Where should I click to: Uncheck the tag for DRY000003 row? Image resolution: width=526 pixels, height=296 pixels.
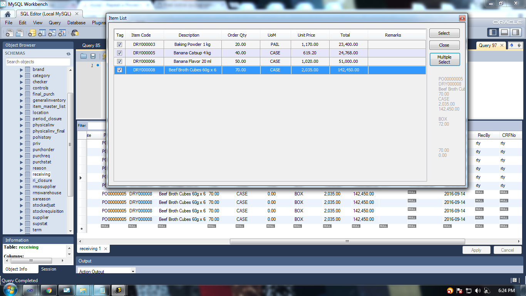pos(120,45)
